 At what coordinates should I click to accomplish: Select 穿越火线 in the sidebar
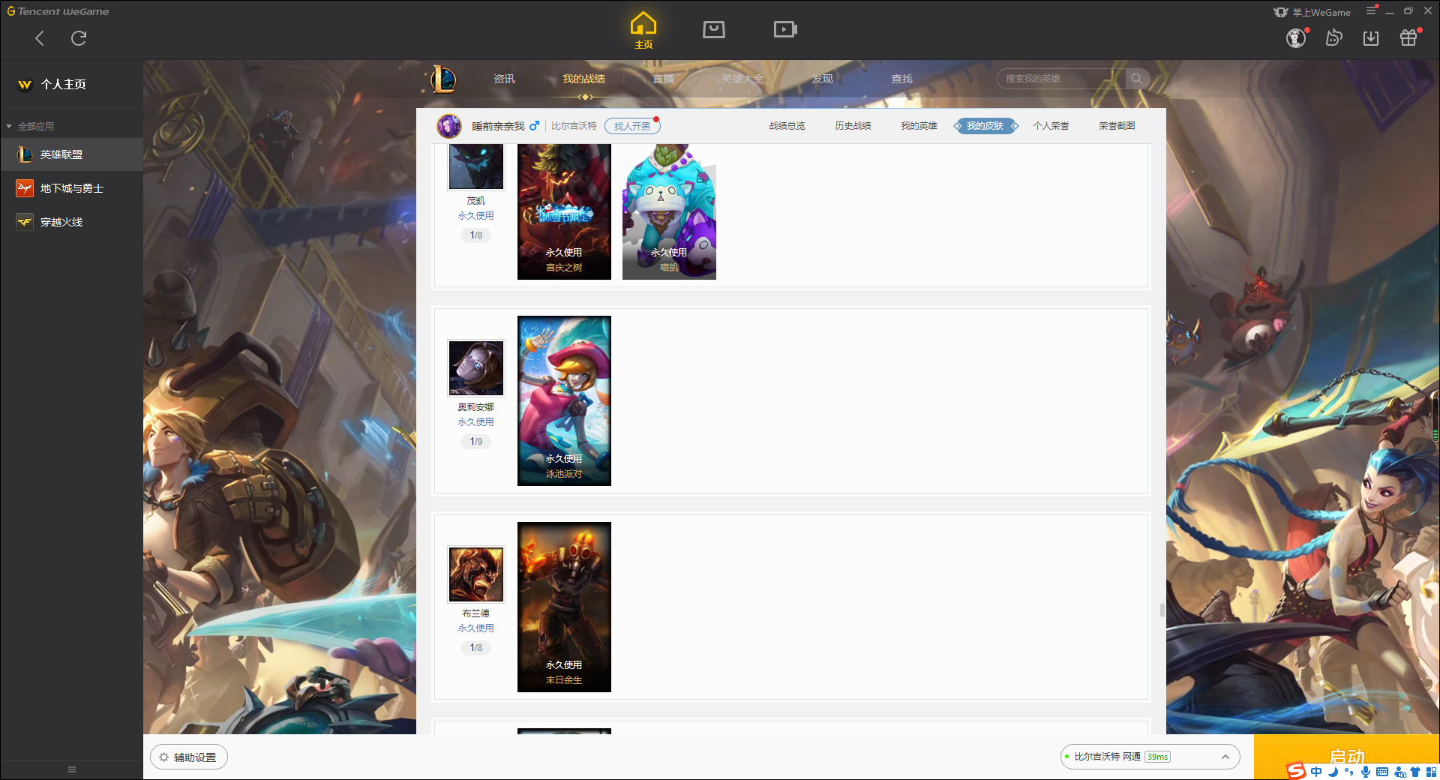click(71, 222)
